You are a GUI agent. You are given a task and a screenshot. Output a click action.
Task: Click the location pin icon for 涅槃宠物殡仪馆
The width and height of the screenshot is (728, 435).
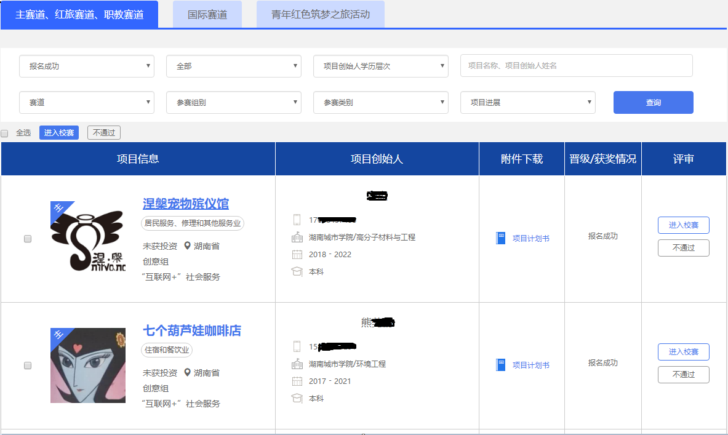tap(188, 245)
